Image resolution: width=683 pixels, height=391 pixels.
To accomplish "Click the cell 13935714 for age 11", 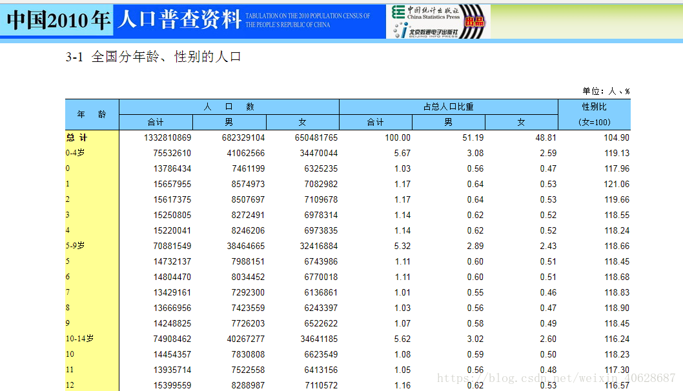I will click(172, 370).
